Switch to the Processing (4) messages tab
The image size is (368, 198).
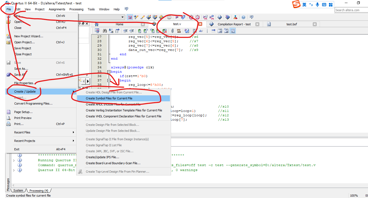[x=39, y=191]
